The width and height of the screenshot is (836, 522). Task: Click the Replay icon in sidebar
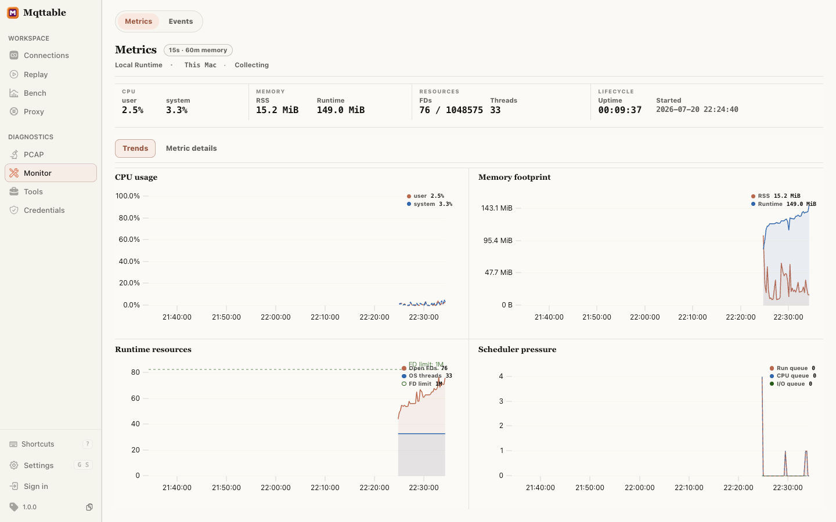coord(14,74)
